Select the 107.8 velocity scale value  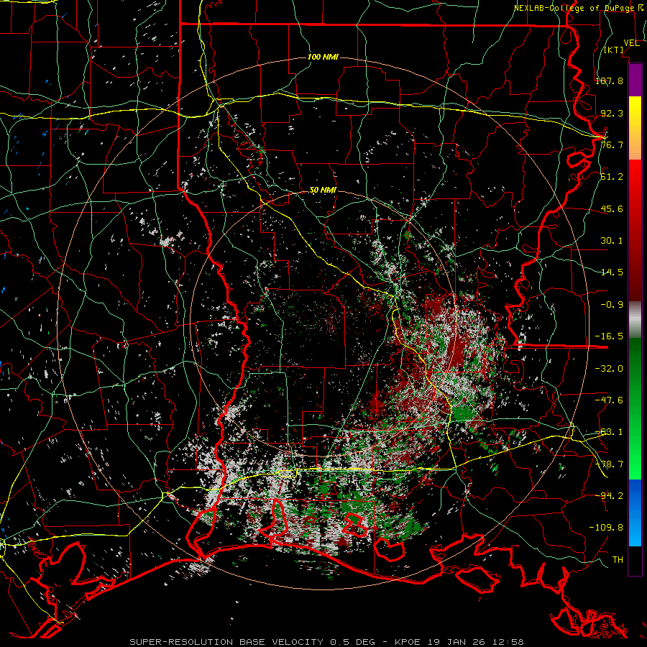coord(609,81)
